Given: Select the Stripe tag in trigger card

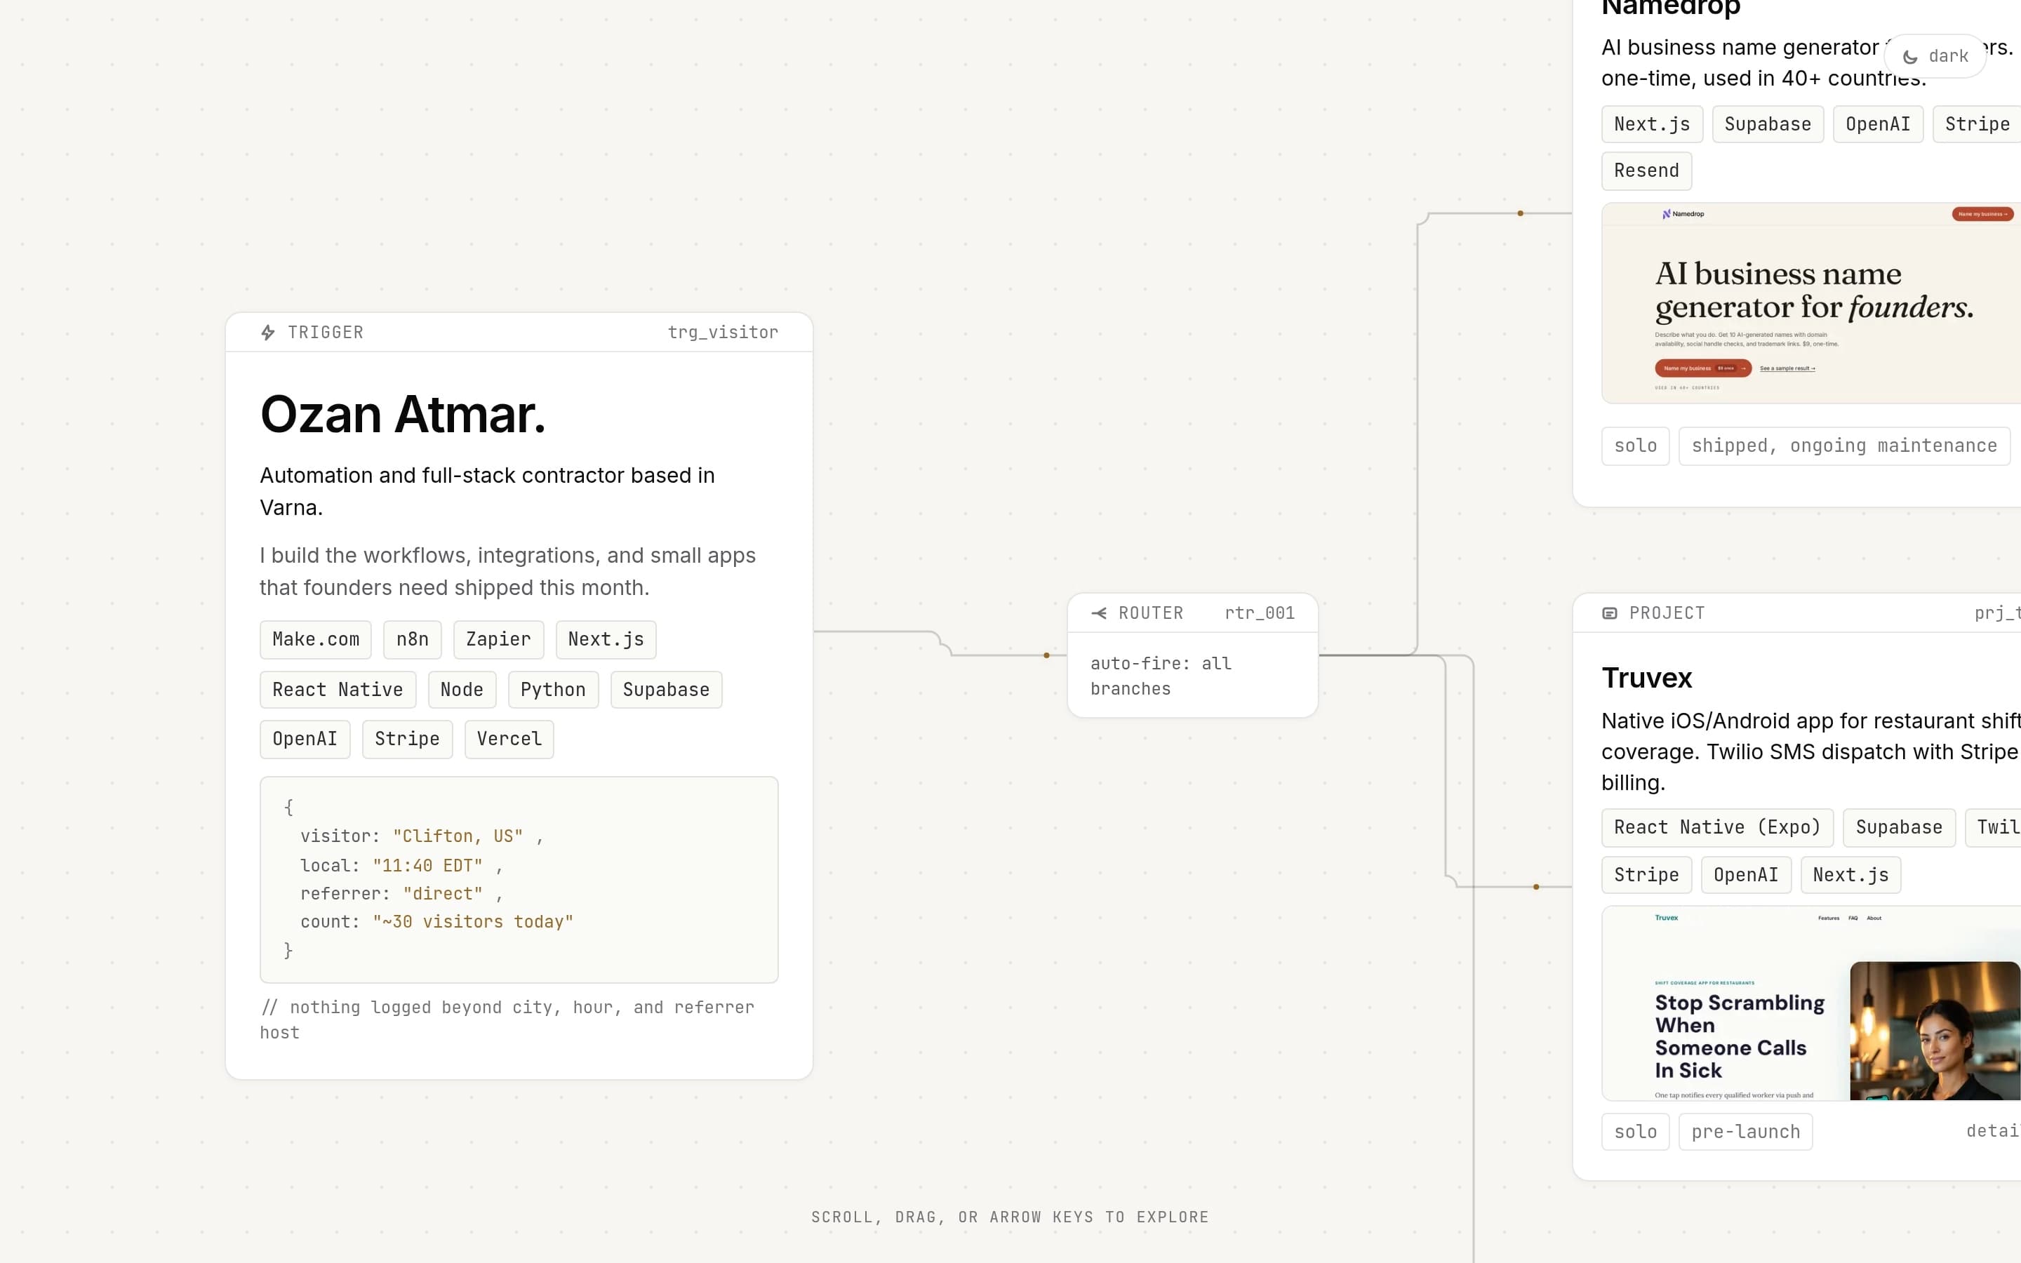Looking at the screenshot, I should tap(408, 740).
